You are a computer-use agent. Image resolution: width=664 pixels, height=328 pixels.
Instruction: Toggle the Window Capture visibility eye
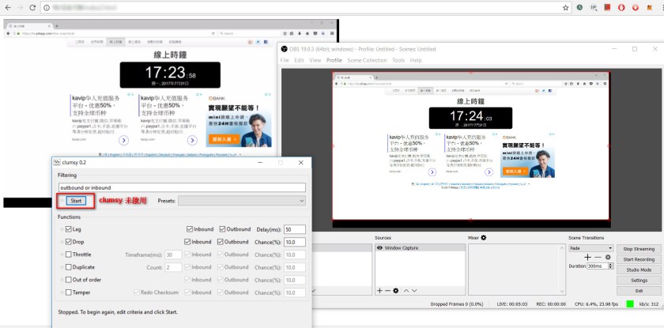[379, 248]
